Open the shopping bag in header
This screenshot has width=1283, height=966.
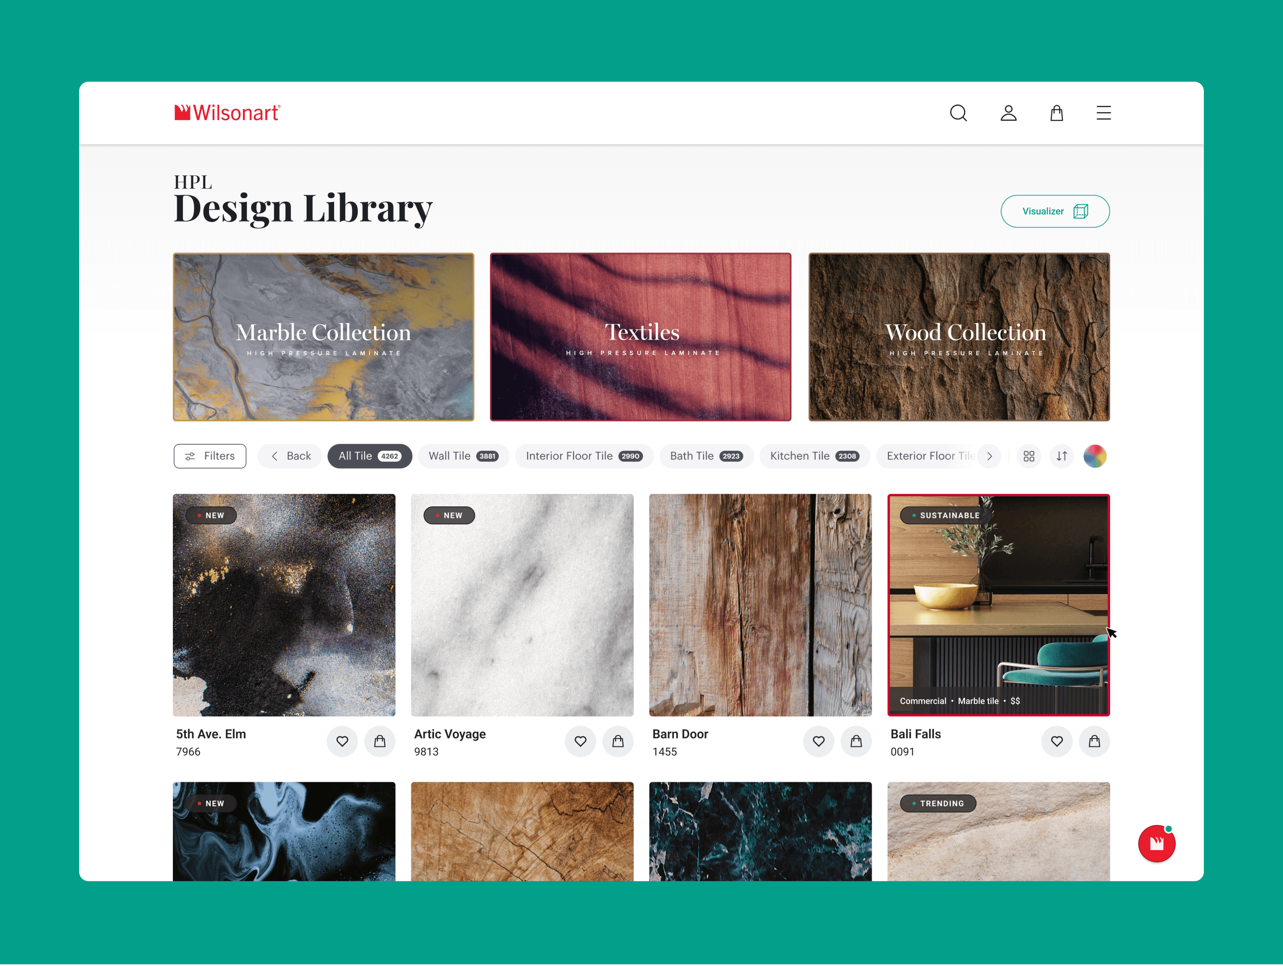(x=1056, y=113)
